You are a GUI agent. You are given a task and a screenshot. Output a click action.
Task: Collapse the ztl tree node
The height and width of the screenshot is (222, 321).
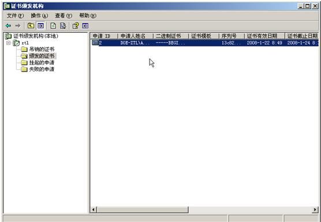pos(9,43)
